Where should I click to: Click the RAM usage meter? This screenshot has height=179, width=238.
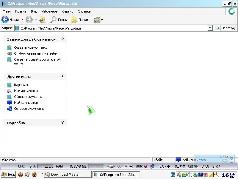(96, 166)
